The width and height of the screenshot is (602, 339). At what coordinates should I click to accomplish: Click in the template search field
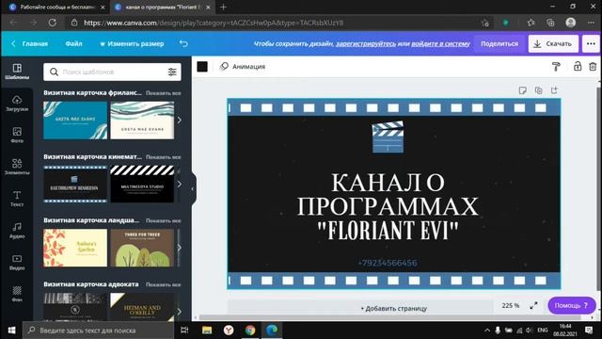113,72
